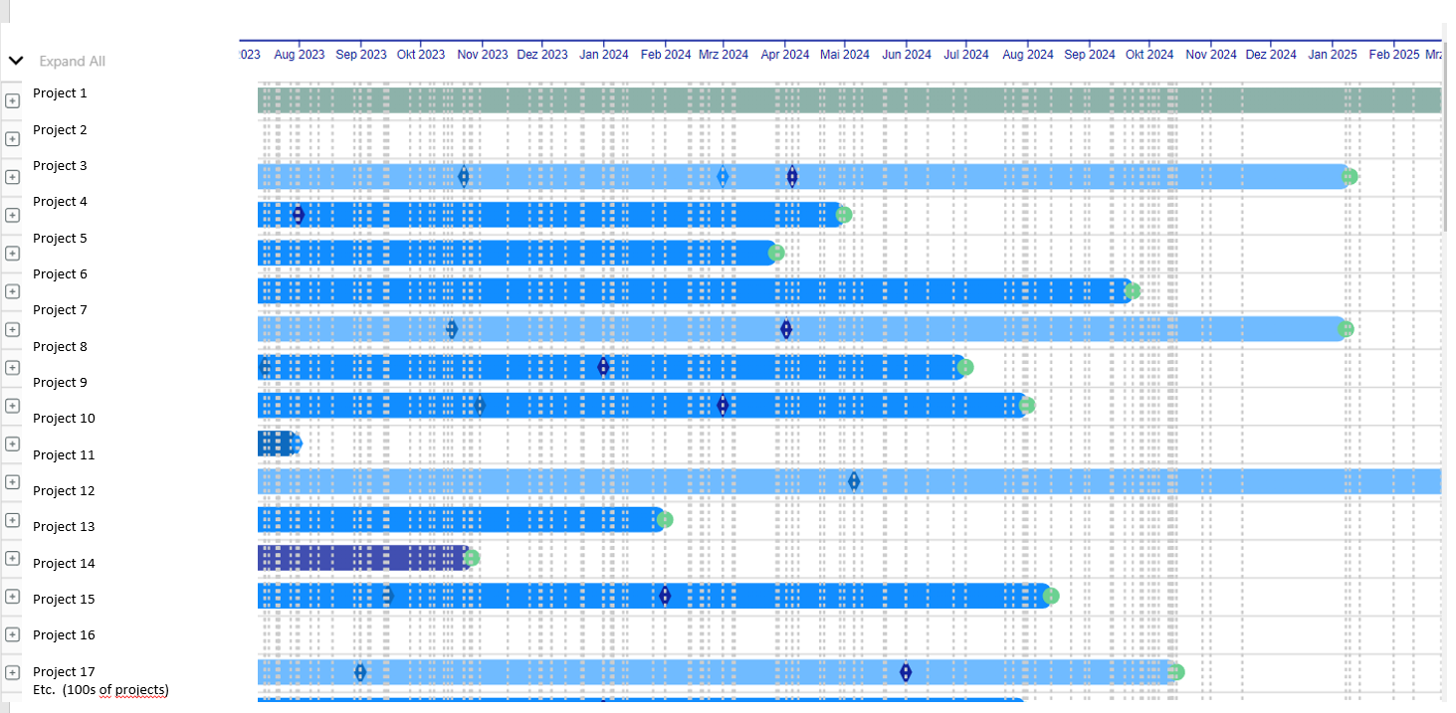This screenshot has width=1456, height=713.
Task: Click the Jan 2024 month header
Action: coord(604,55)
